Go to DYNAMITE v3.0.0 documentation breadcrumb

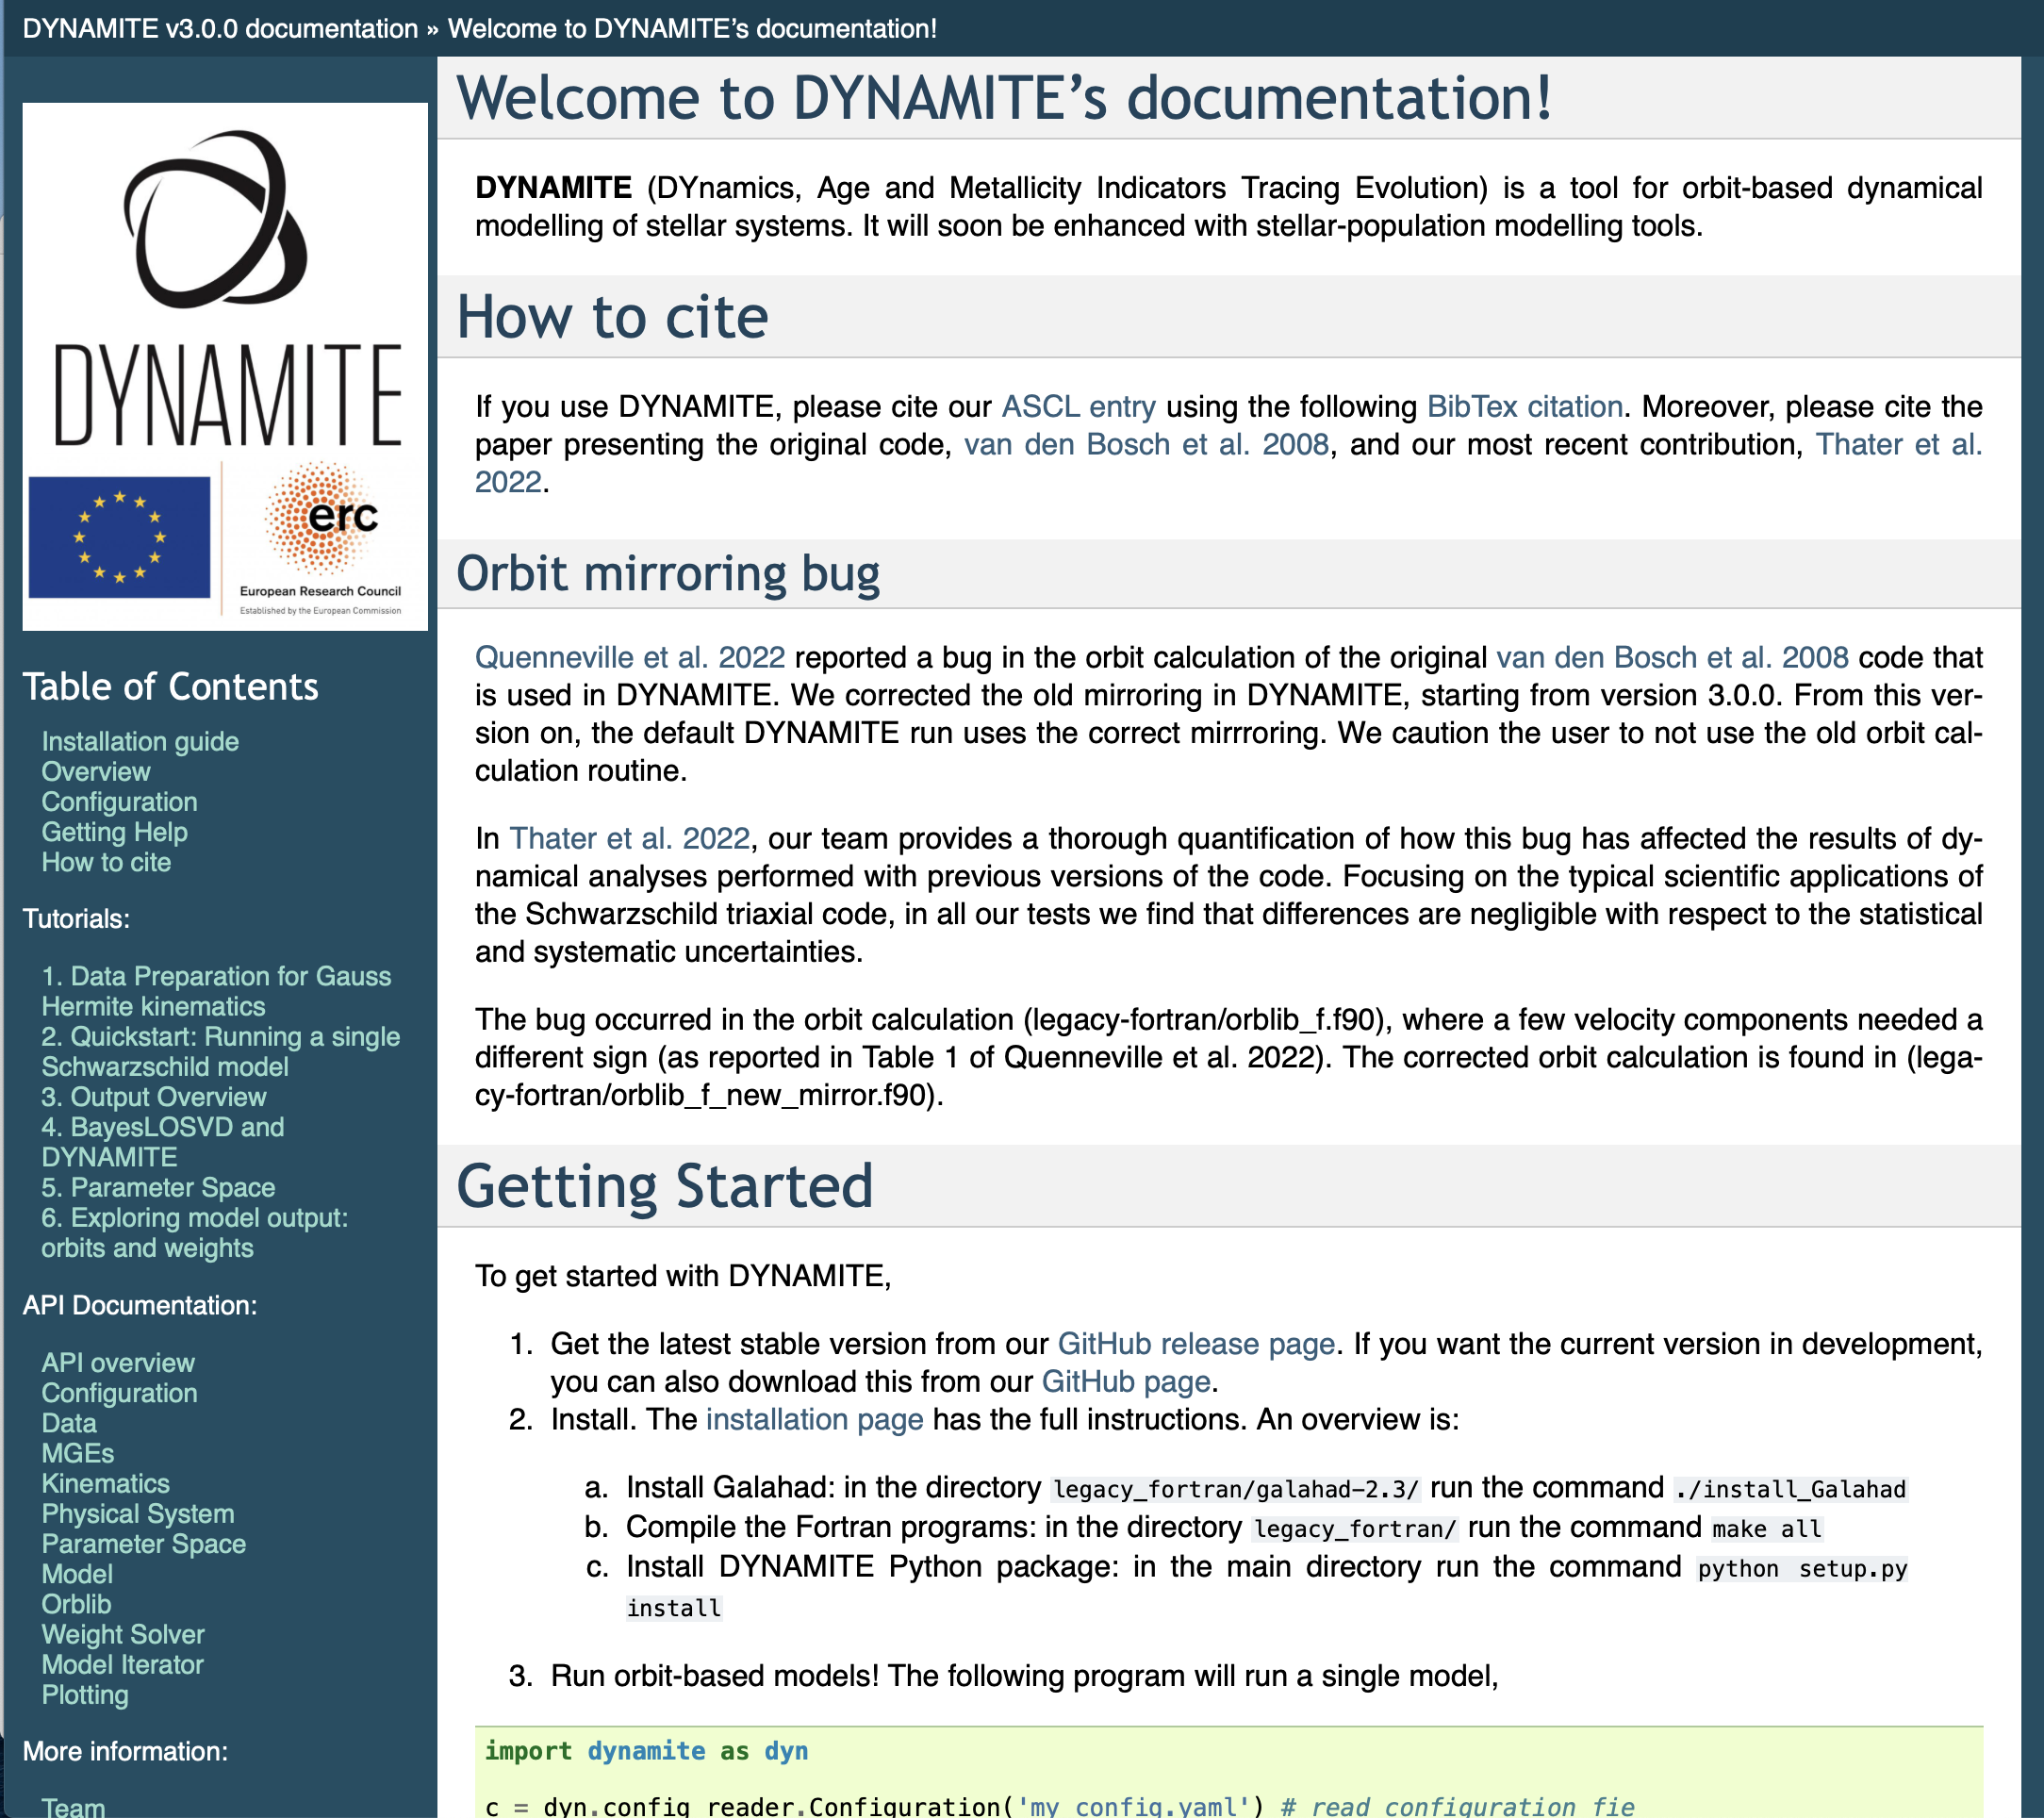220,28
